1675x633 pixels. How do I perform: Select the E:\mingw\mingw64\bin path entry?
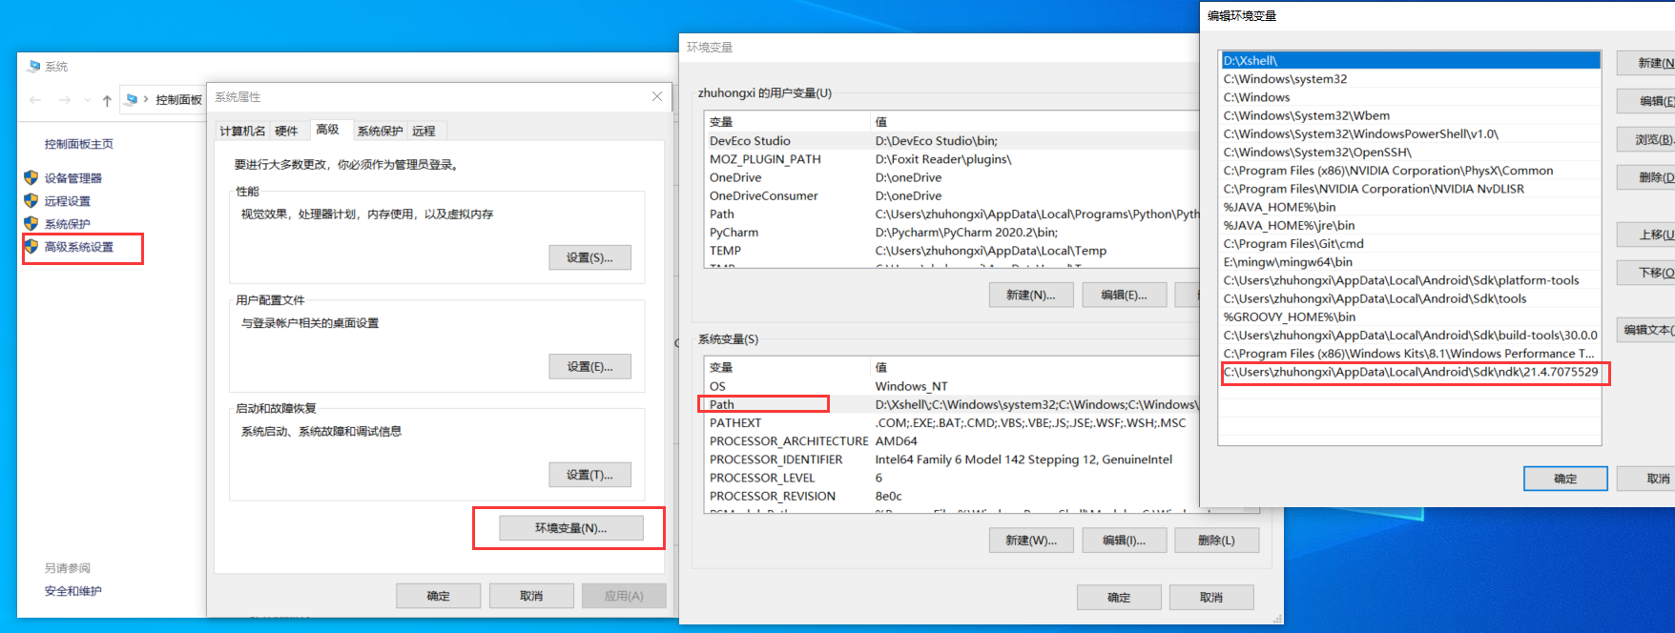pos(1410,262)
